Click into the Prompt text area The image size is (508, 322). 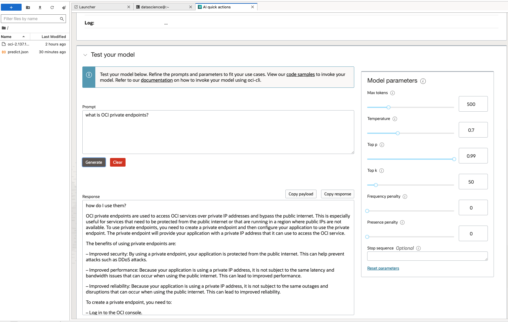pyautogui.click(x=218, y=132)
